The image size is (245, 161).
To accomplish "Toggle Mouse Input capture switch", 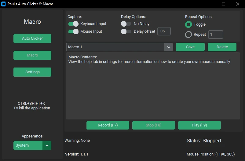I will coord(73,31).
